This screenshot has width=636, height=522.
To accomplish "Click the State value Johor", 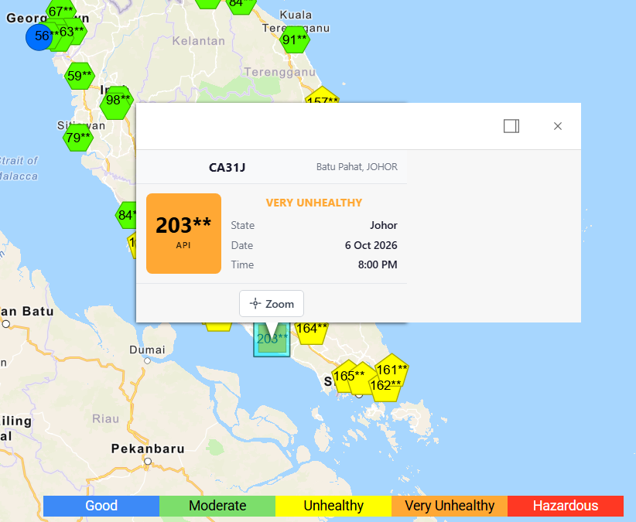I will coord(384,225).
